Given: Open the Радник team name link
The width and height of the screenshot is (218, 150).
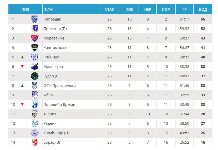Looking at the screenshot, I should tap(50, 123).
